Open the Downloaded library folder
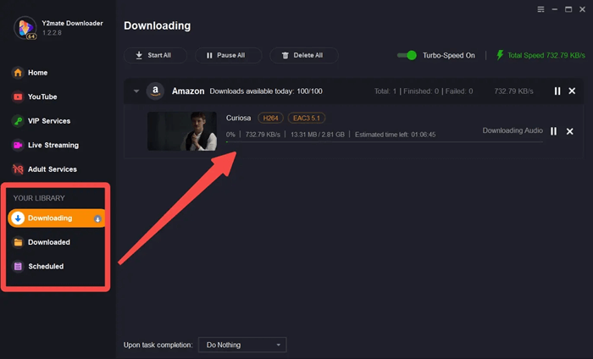This screenshot has height=359, width=593. [x=41, y=242]
